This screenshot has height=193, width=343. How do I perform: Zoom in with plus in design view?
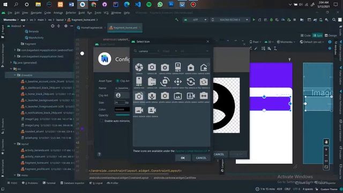(x=326, y=149)
